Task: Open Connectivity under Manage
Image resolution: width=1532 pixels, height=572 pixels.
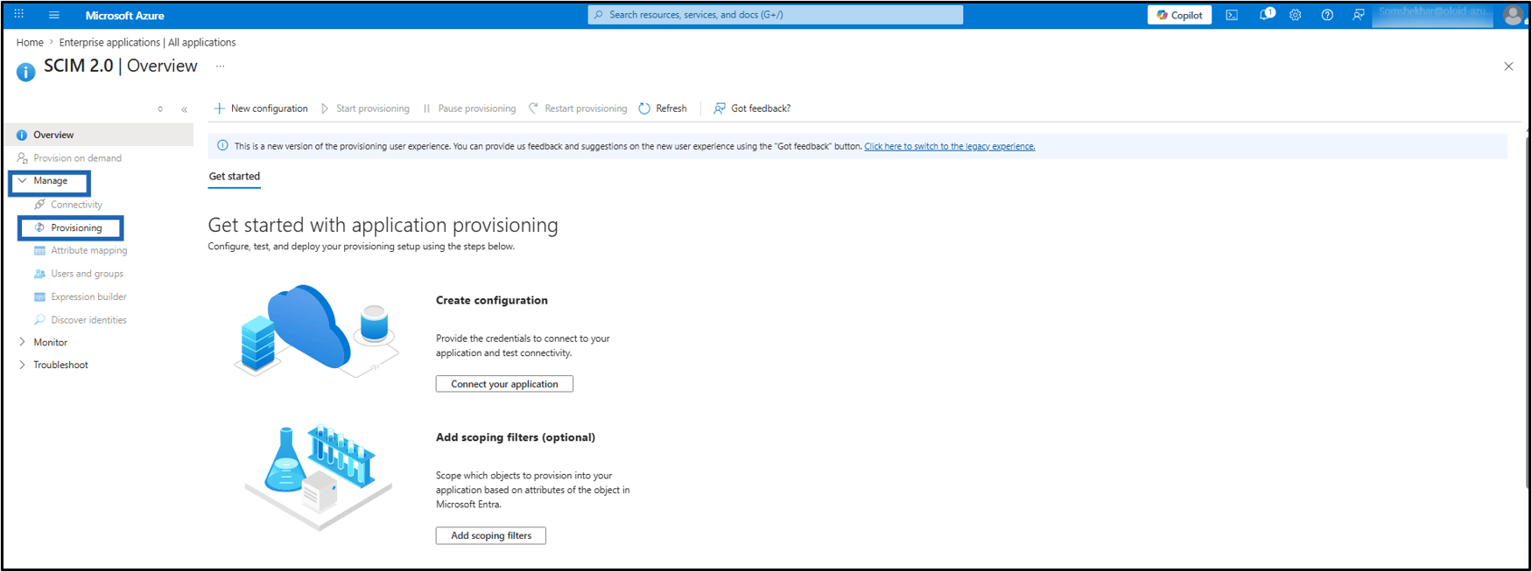Action: 76,205
